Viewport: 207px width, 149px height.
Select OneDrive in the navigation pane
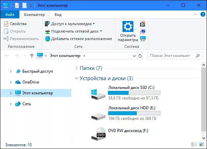31,82
